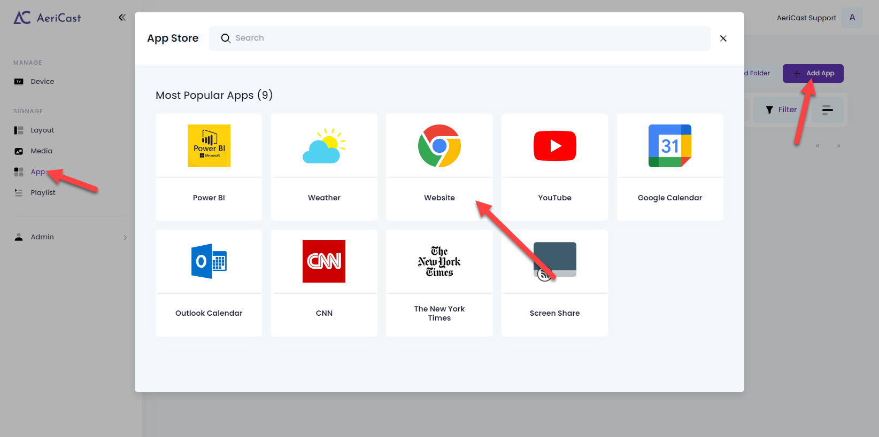Click the App Store title

(x=173, y=38)
